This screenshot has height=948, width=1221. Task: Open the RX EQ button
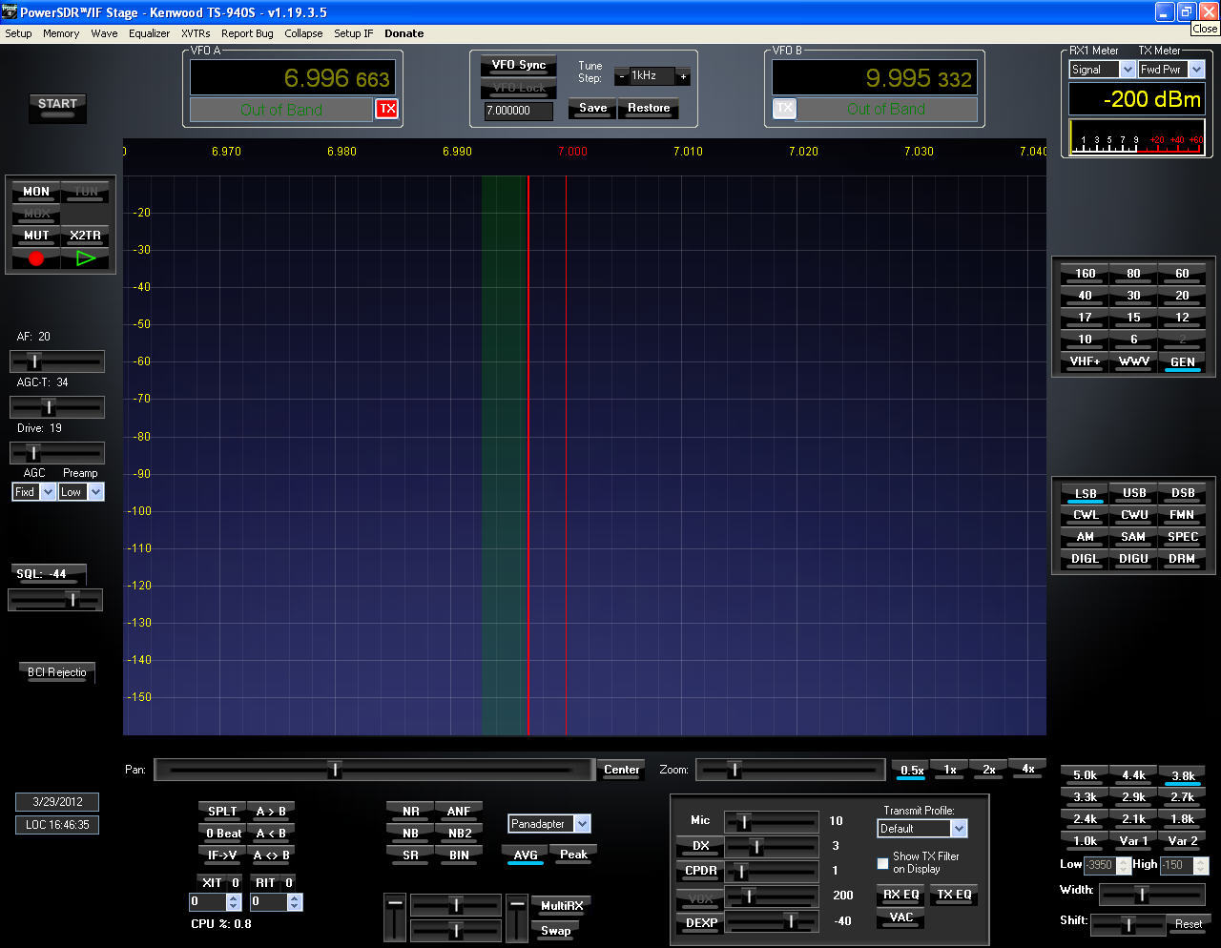click(x=900, y=896)
